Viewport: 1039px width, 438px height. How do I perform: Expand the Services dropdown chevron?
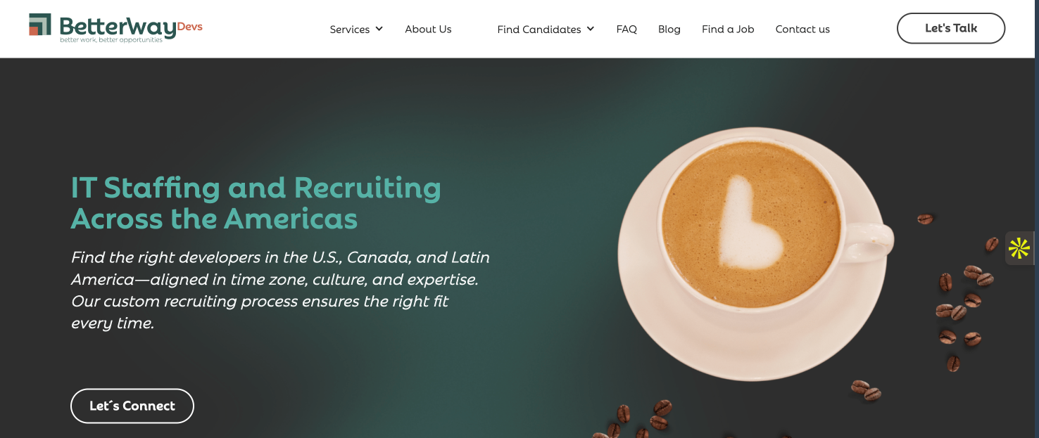(379, 29)
